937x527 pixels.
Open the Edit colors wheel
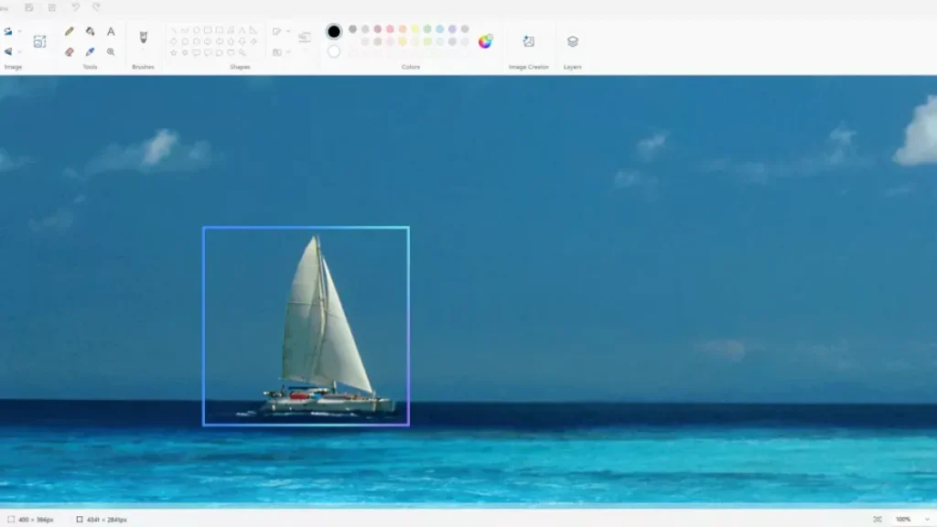[x=485, y=41]
